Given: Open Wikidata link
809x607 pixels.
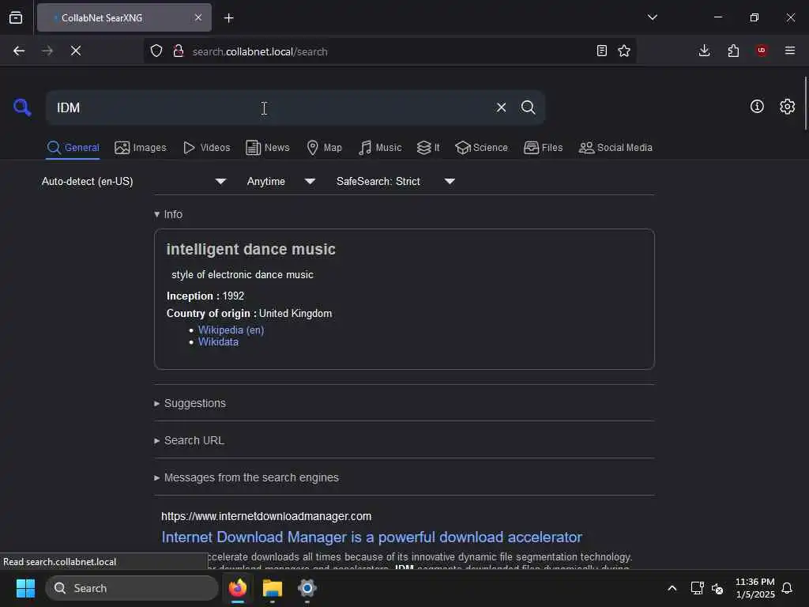Looking at the screenshot, I should (x=218, y=341).
